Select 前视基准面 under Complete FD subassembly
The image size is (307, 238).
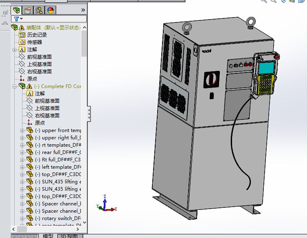click(x=47, y=101)
